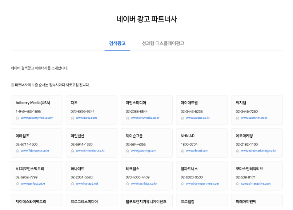Open www.perfact.co.kr link

pyautogui.click(x=33, y=183)
